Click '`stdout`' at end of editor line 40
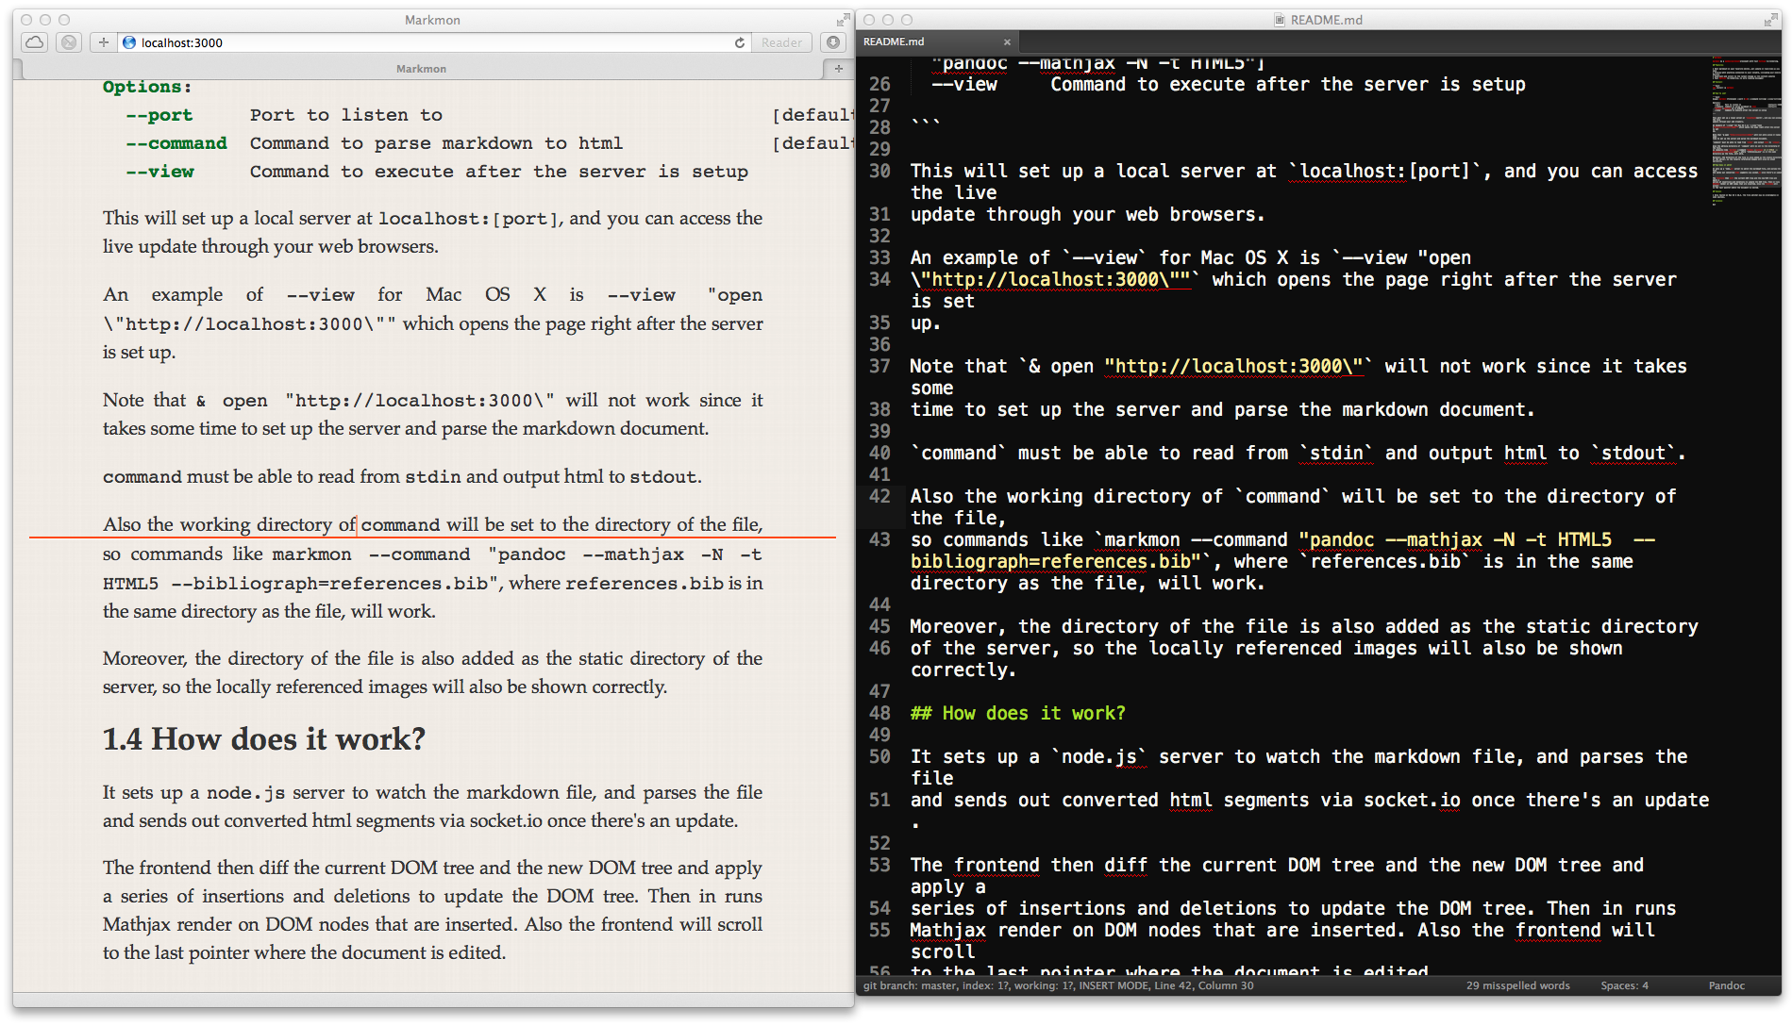The image size is (1792, 1026). tap(1633, 454)
